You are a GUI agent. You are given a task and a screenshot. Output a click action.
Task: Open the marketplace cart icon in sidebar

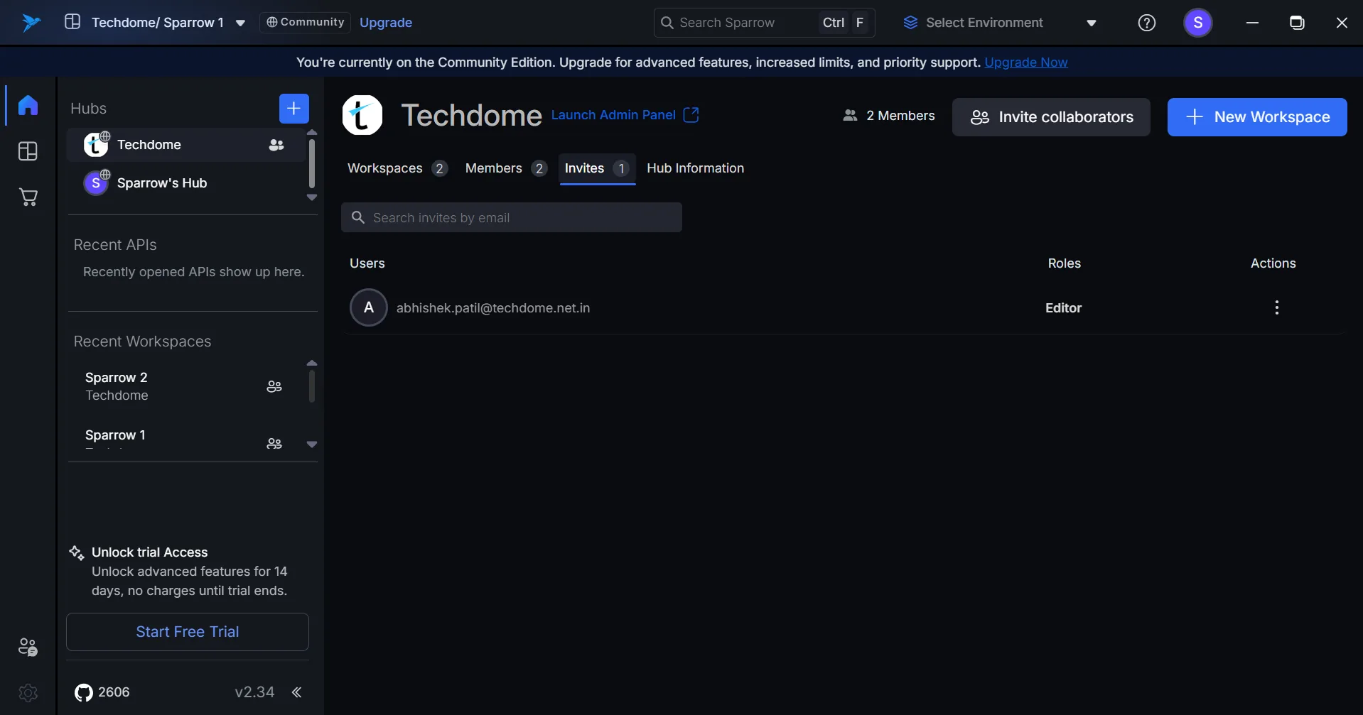point(28,197)
